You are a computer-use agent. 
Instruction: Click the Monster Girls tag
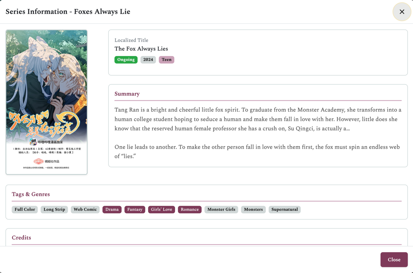(x=221, y=209)
